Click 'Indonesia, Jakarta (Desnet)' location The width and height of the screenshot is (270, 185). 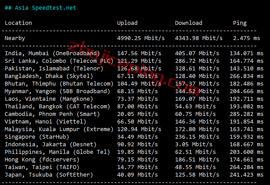pos(51,144)
